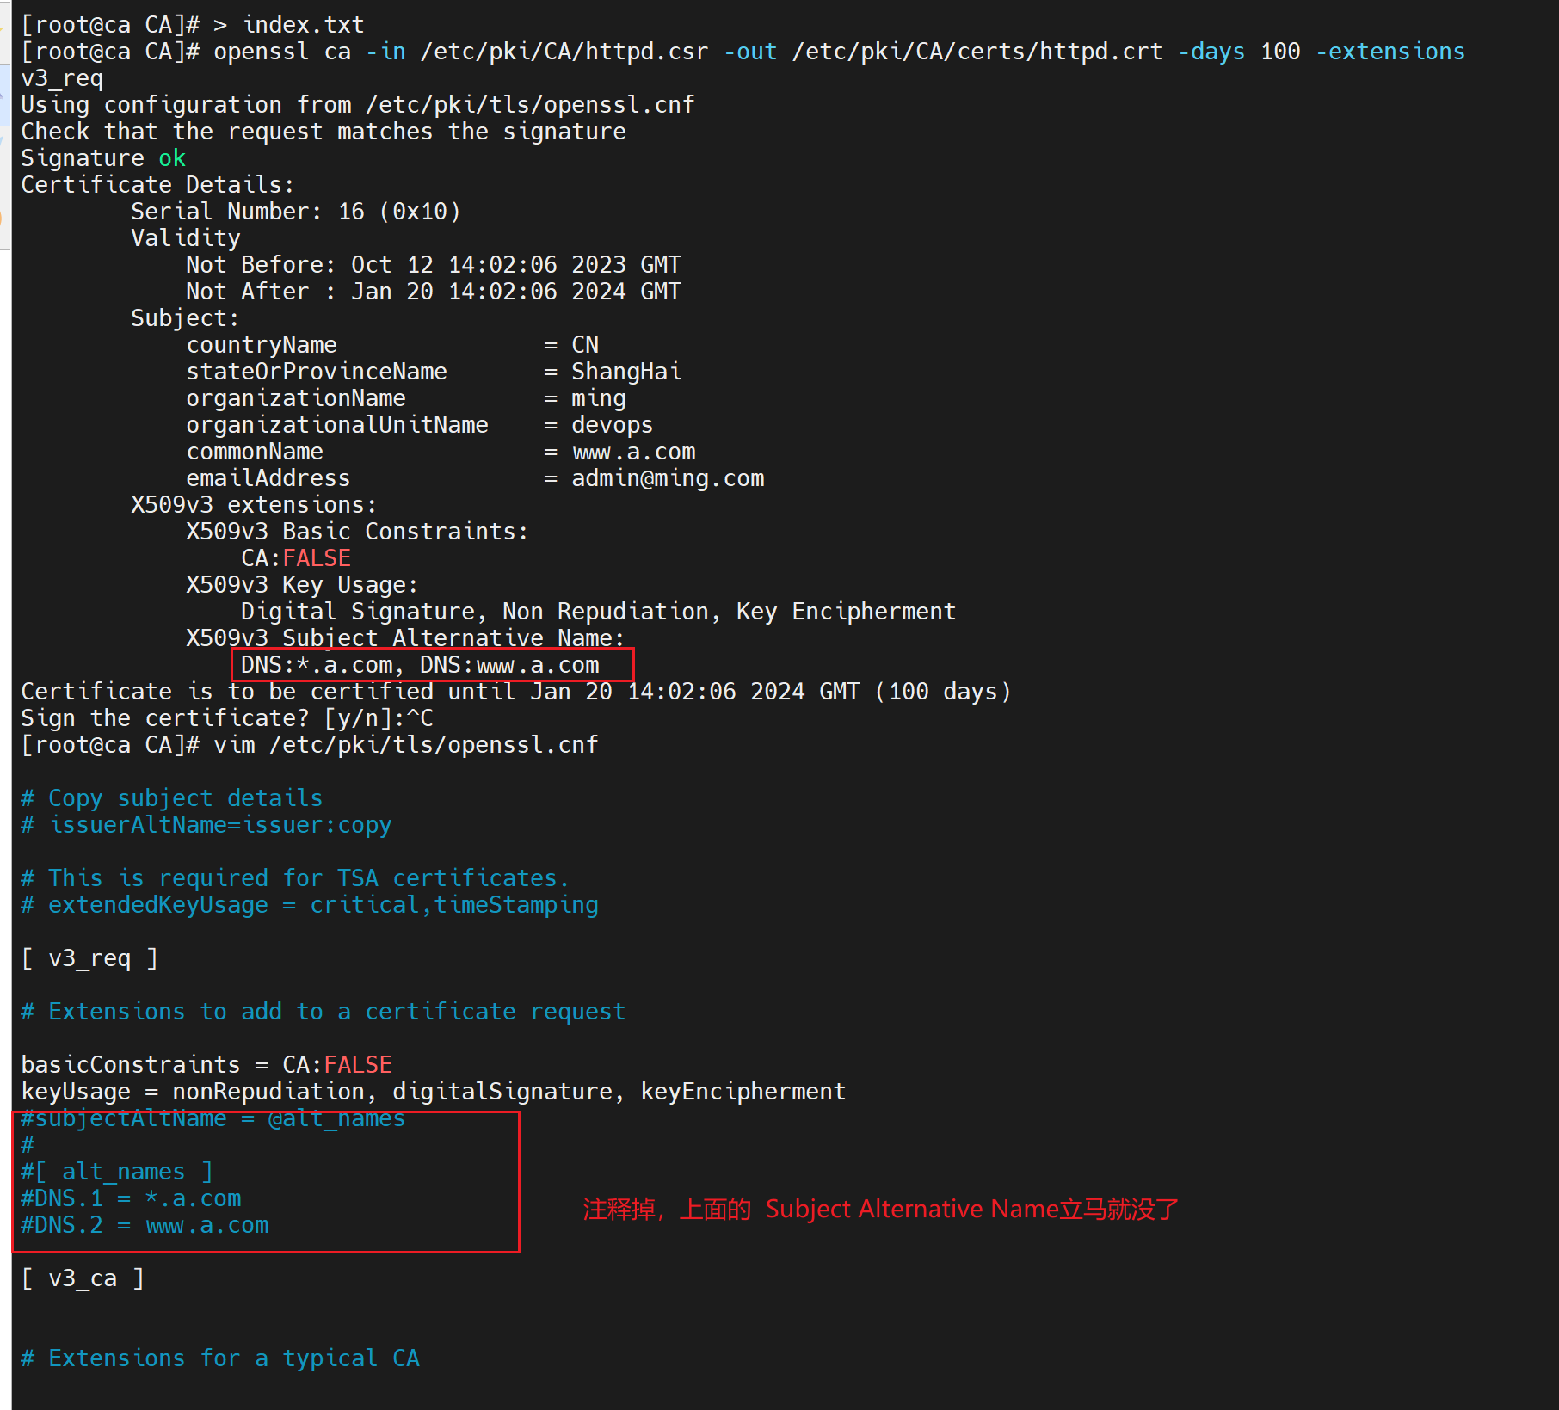Click the red Chinese annotation text
The image size is (1559, 1410).
[x=879, y=1209]
